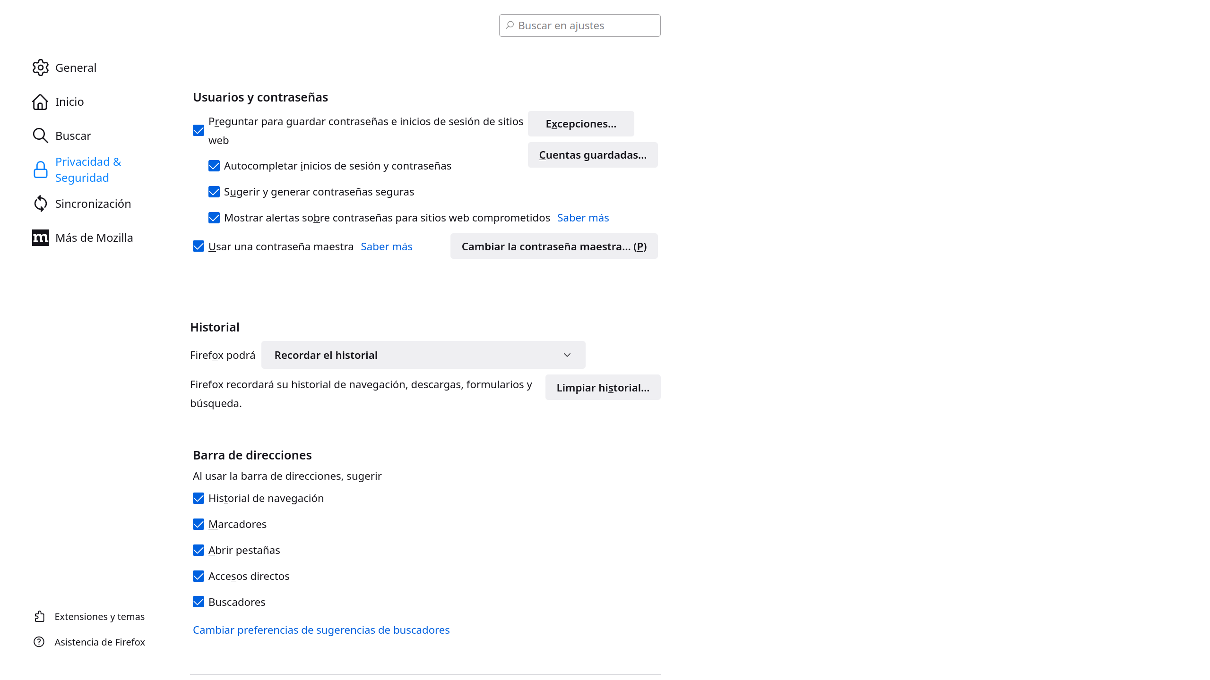The width and height of the screenshot is (1210, 680).
Task: Open the Recordar el historial dropdown
Action: (423, 355)
